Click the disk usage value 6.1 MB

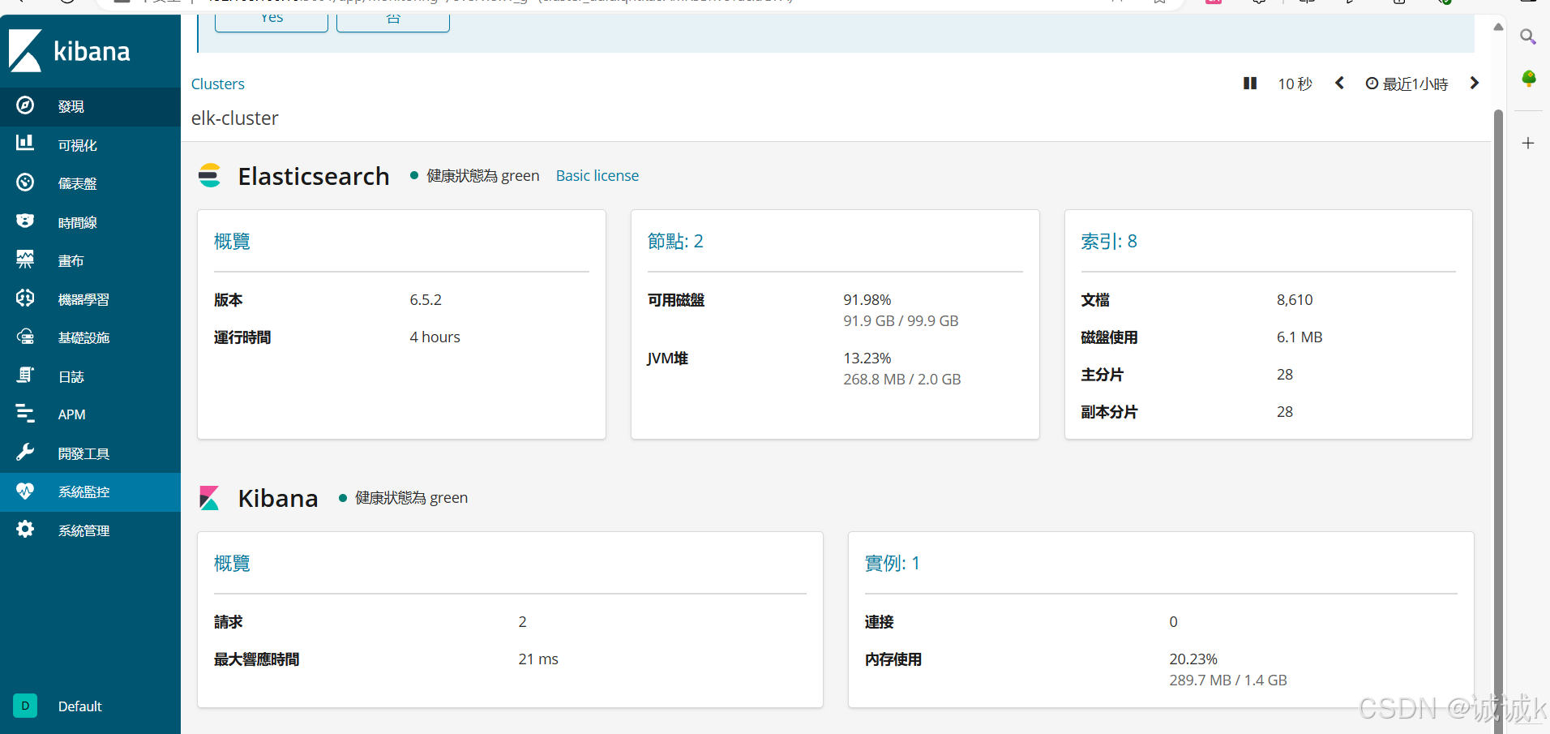coord(1300,337)
